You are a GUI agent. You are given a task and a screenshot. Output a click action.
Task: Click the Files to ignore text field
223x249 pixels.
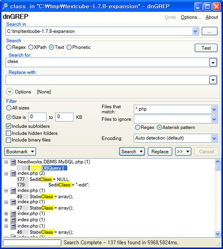(x=173, y=119)
